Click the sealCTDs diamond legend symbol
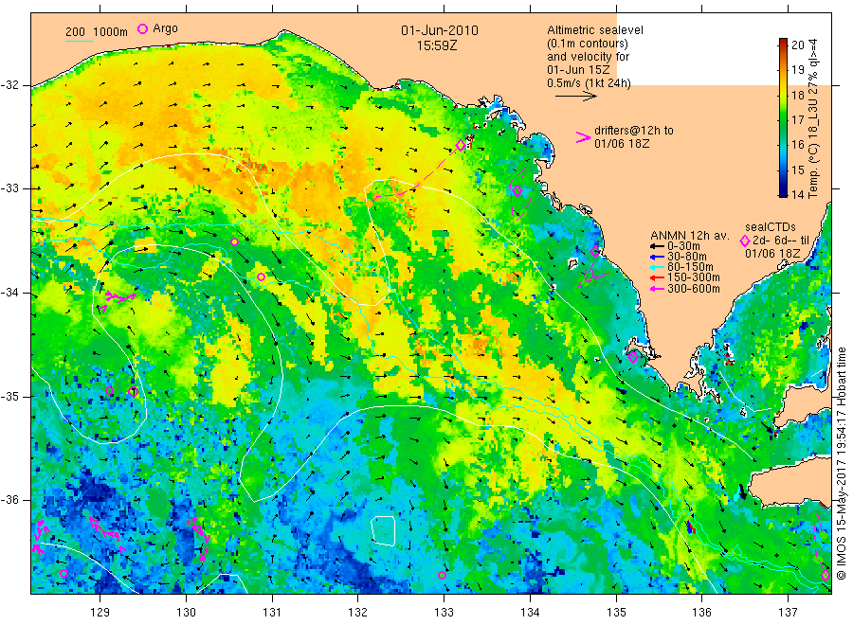This screenshot has width=853, height=625. point(745,241)
